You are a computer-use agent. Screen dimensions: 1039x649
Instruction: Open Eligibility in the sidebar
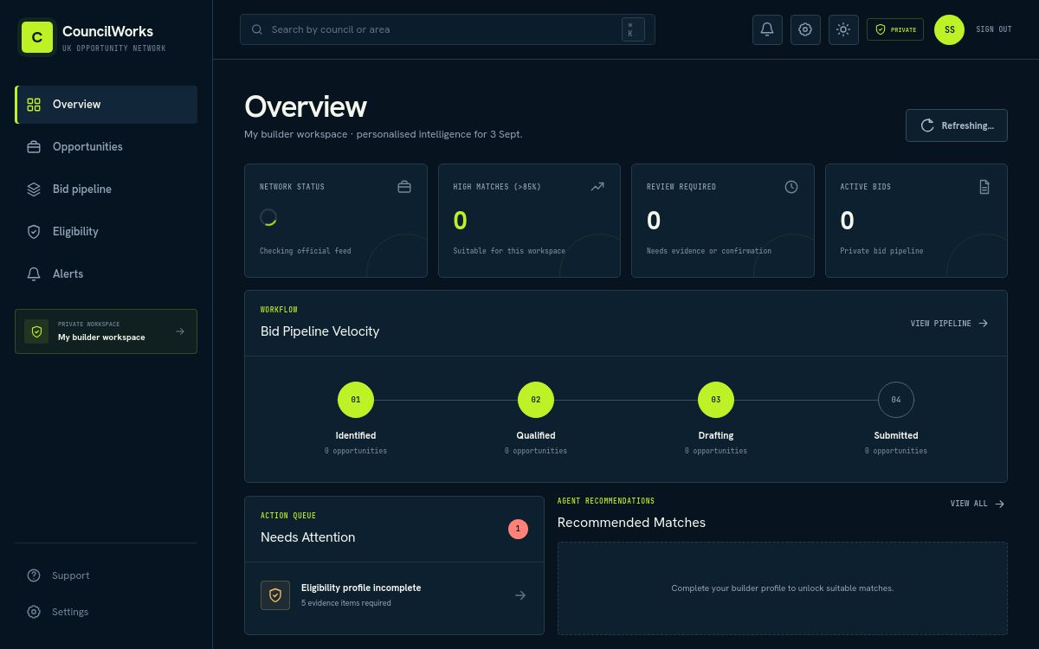pyautogui.click(x=106, y=232)
